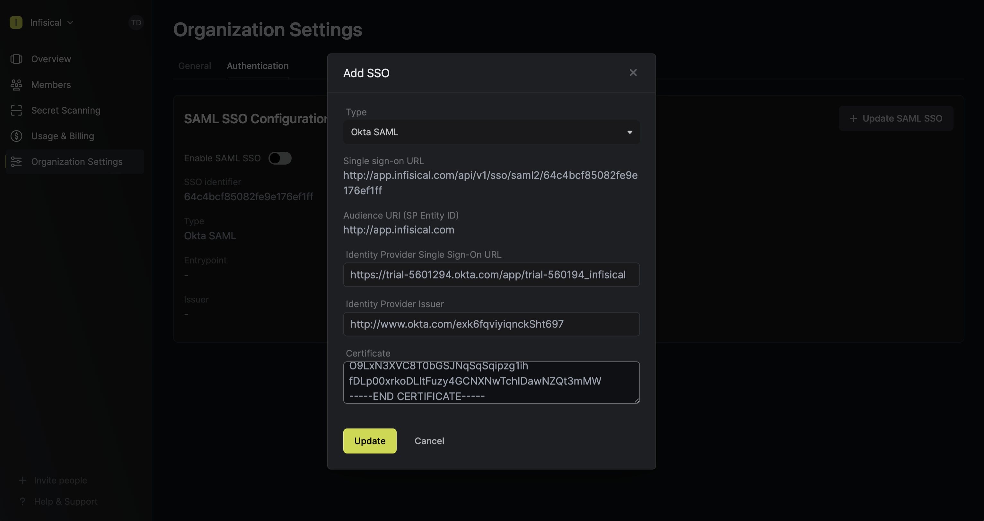Viewport: 984px width, 521px height.
Task: Click the Single sign-on URL value
Action: click(x=490, y=183)
